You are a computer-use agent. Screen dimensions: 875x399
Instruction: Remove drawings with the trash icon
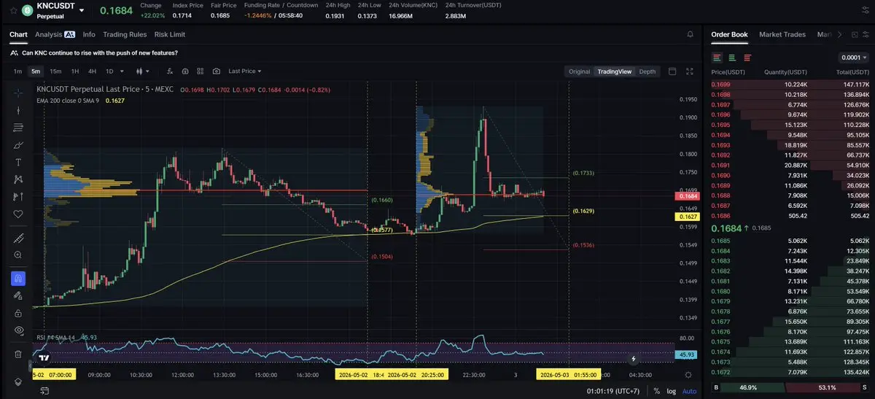click(x=18, y=354)
